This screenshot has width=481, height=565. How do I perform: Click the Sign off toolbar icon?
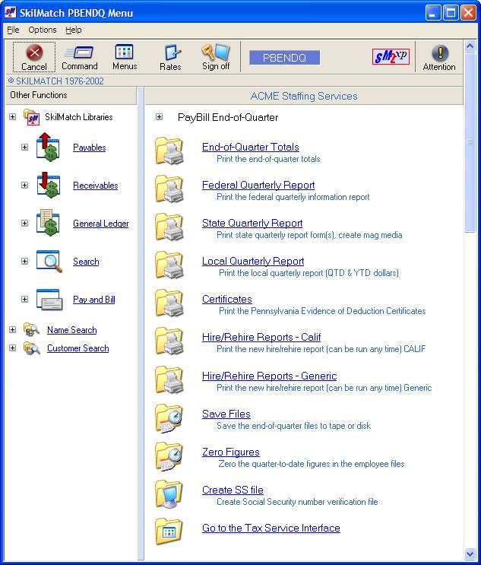(x=216, y=52)
